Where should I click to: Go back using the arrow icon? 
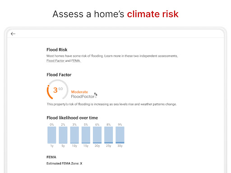tap(13, 34)
